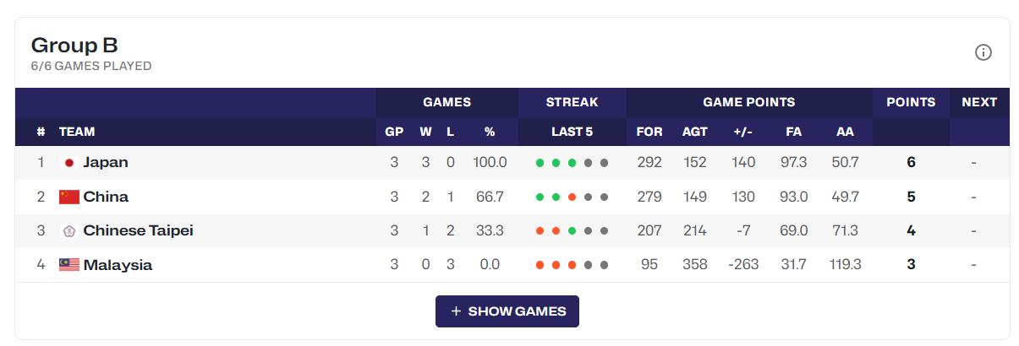
Task: Select the China team name
Action: tap(106, 197)
